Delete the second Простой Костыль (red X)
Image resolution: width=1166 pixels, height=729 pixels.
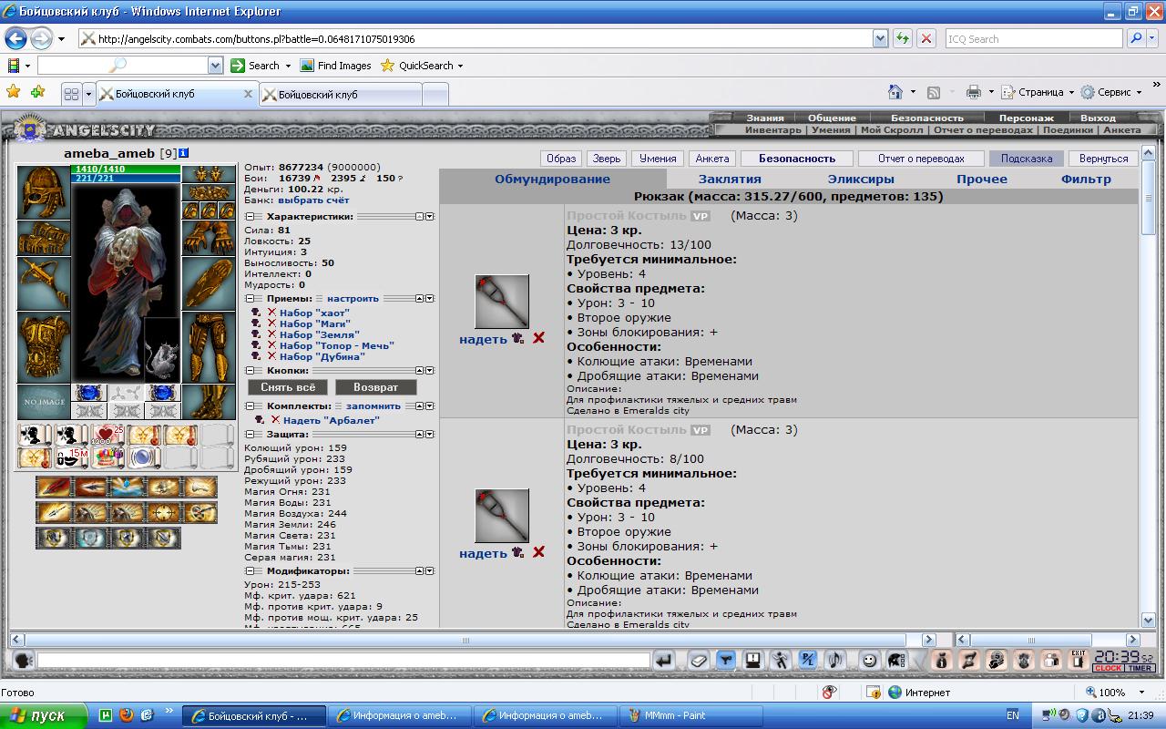(538, 552)
